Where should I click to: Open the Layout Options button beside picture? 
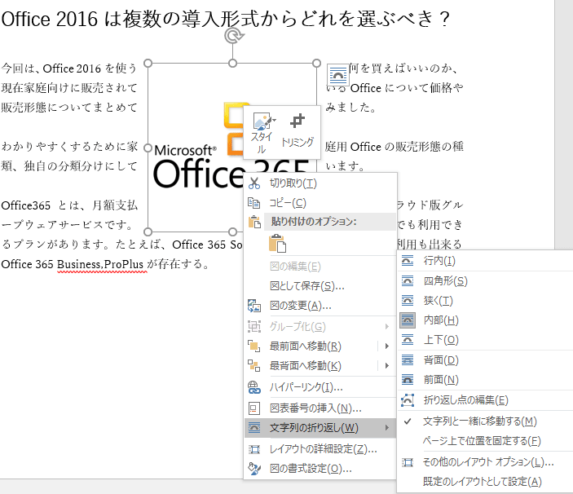click(337, 75)
